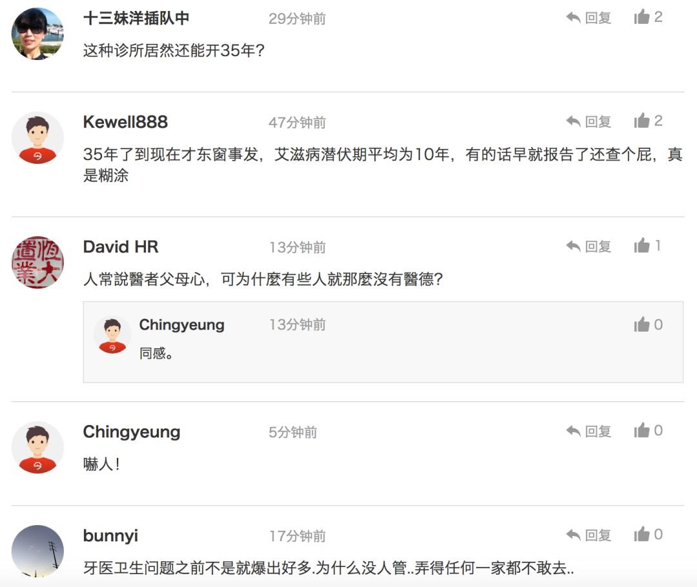Viewport: 697px width, 587px height.
Task: Thumbs-up Chingyeung's nested reply 同感
Action: pyautogui.click(x=641, y=324)
